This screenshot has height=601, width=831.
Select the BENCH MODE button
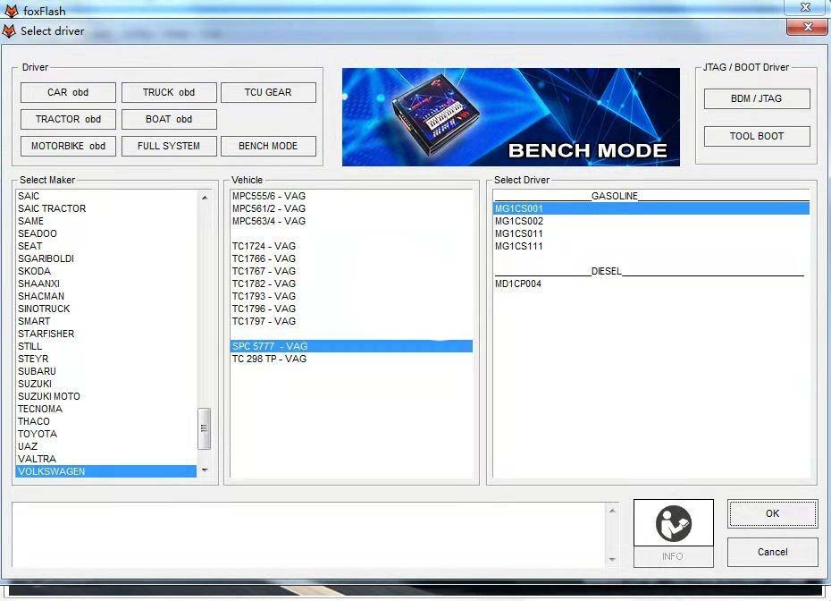pyautogui.click(x=268, y=146)
